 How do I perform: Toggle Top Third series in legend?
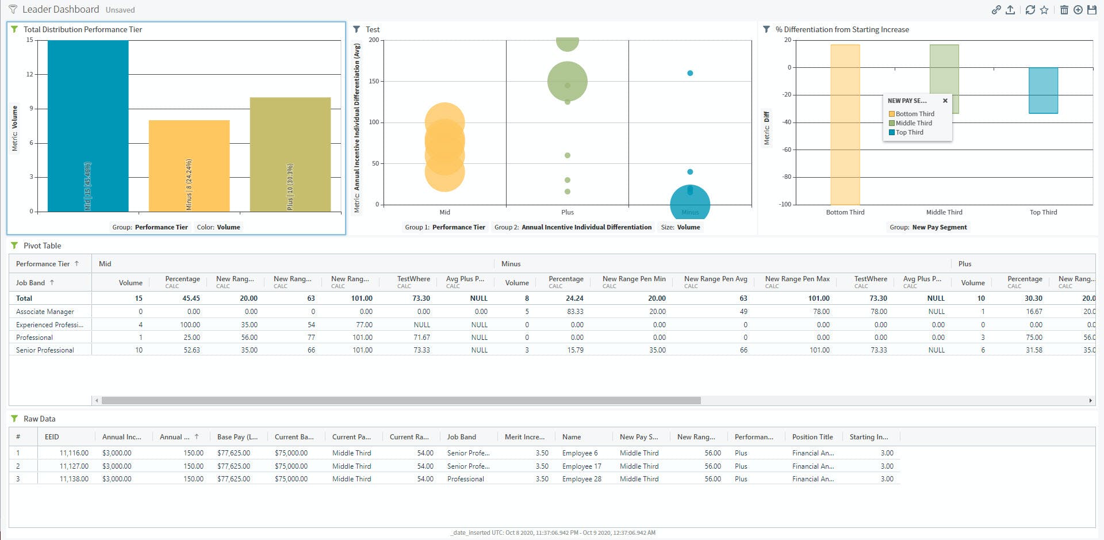[906, 132]
